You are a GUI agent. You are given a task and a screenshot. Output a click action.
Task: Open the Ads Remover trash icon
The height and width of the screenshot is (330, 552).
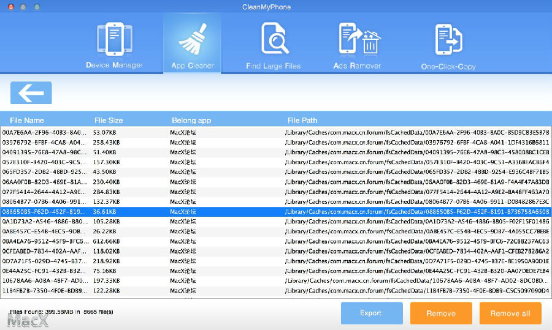coord(357,38)
